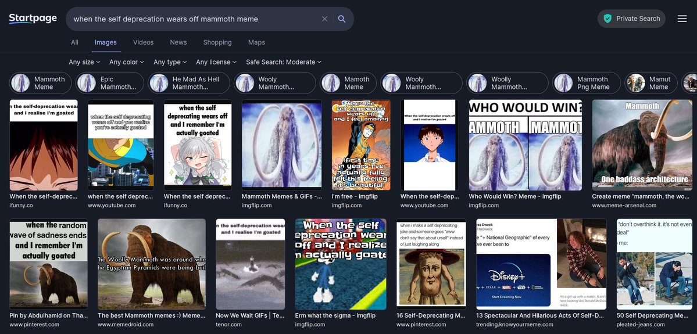The image size is (697, 334).
Task: Open the don't overthink it meme image
Action: [x=655, y=264]
